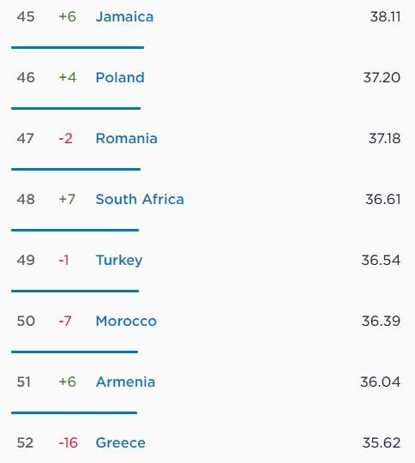Click Jamaica's score value 38.11
The height and width of the screenshot is (463, 415).
pos(385,17)
